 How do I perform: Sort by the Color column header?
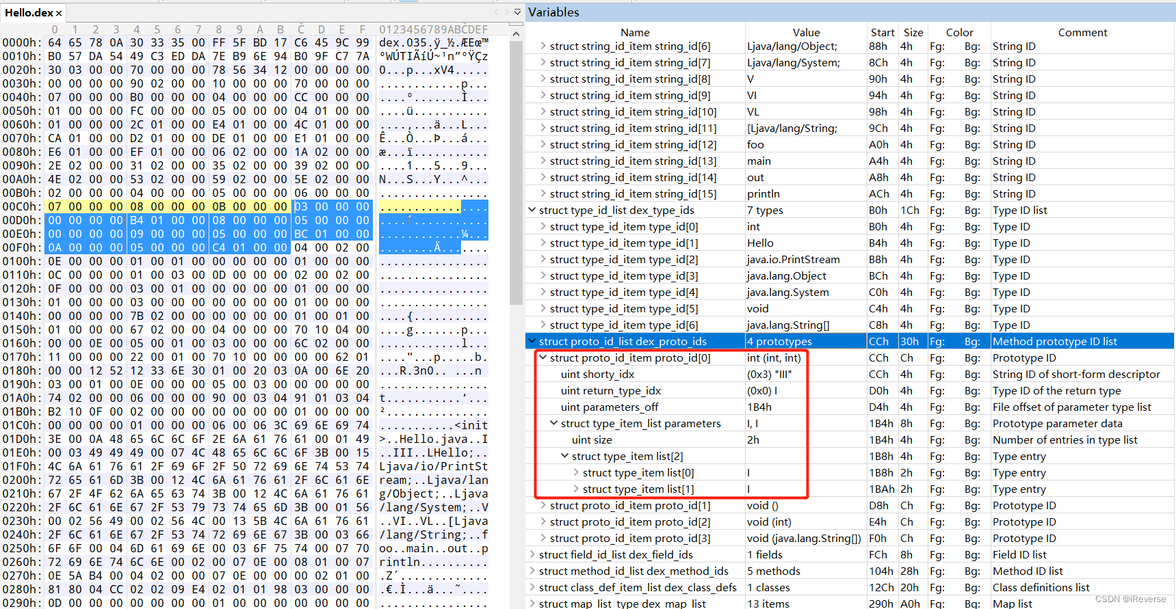coord(959,32)
